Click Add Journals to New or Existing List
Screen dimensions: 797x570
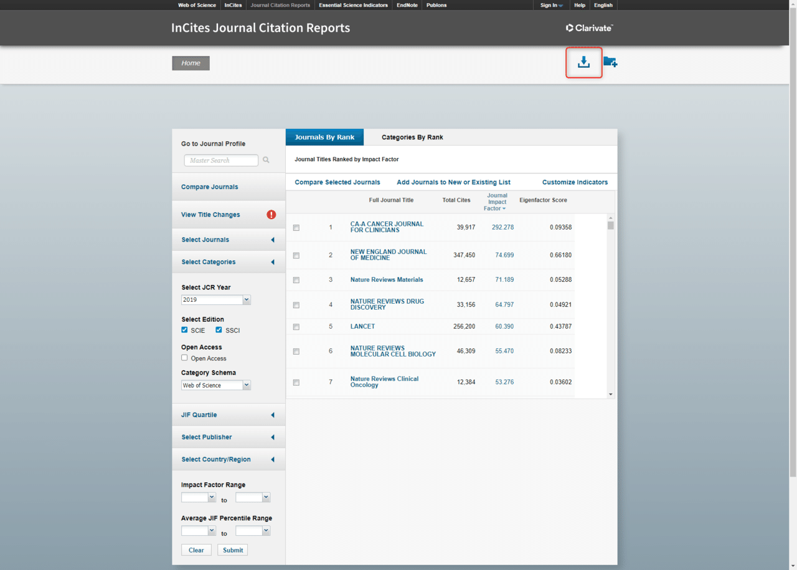(453, 182)
